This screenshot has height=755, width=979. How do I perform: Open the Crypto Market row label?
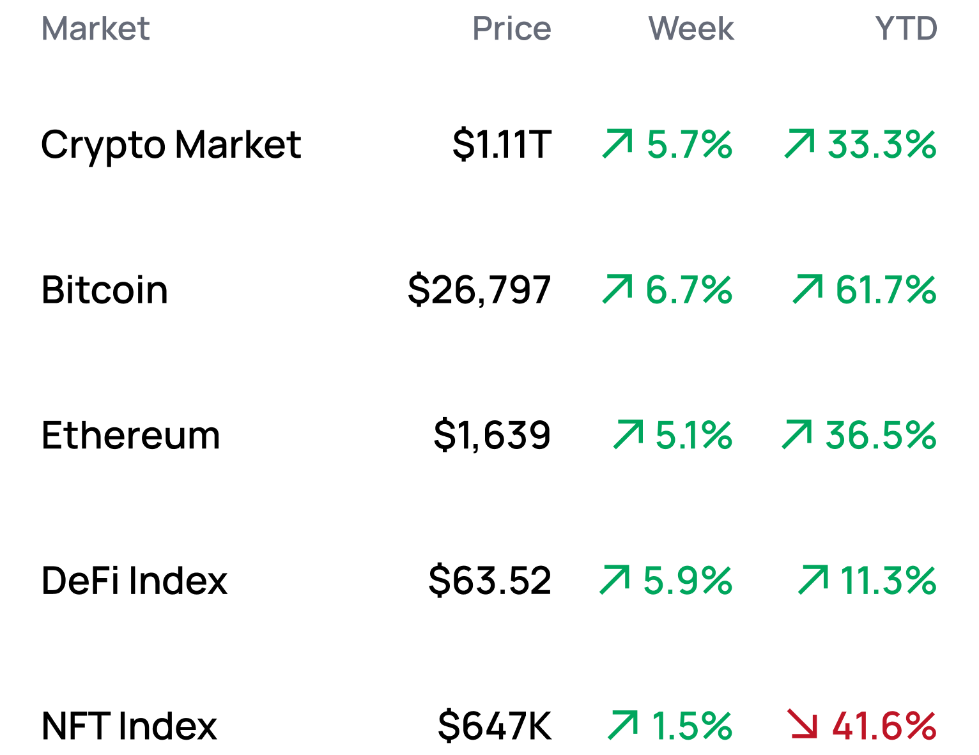[x=171, y=145]
